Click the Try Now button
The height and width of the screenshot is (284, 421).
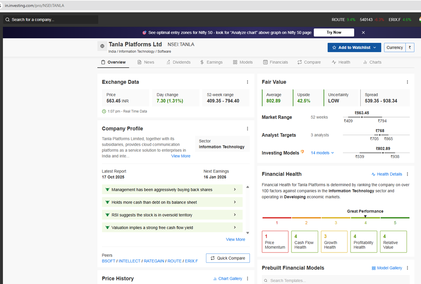click(334, 32)
